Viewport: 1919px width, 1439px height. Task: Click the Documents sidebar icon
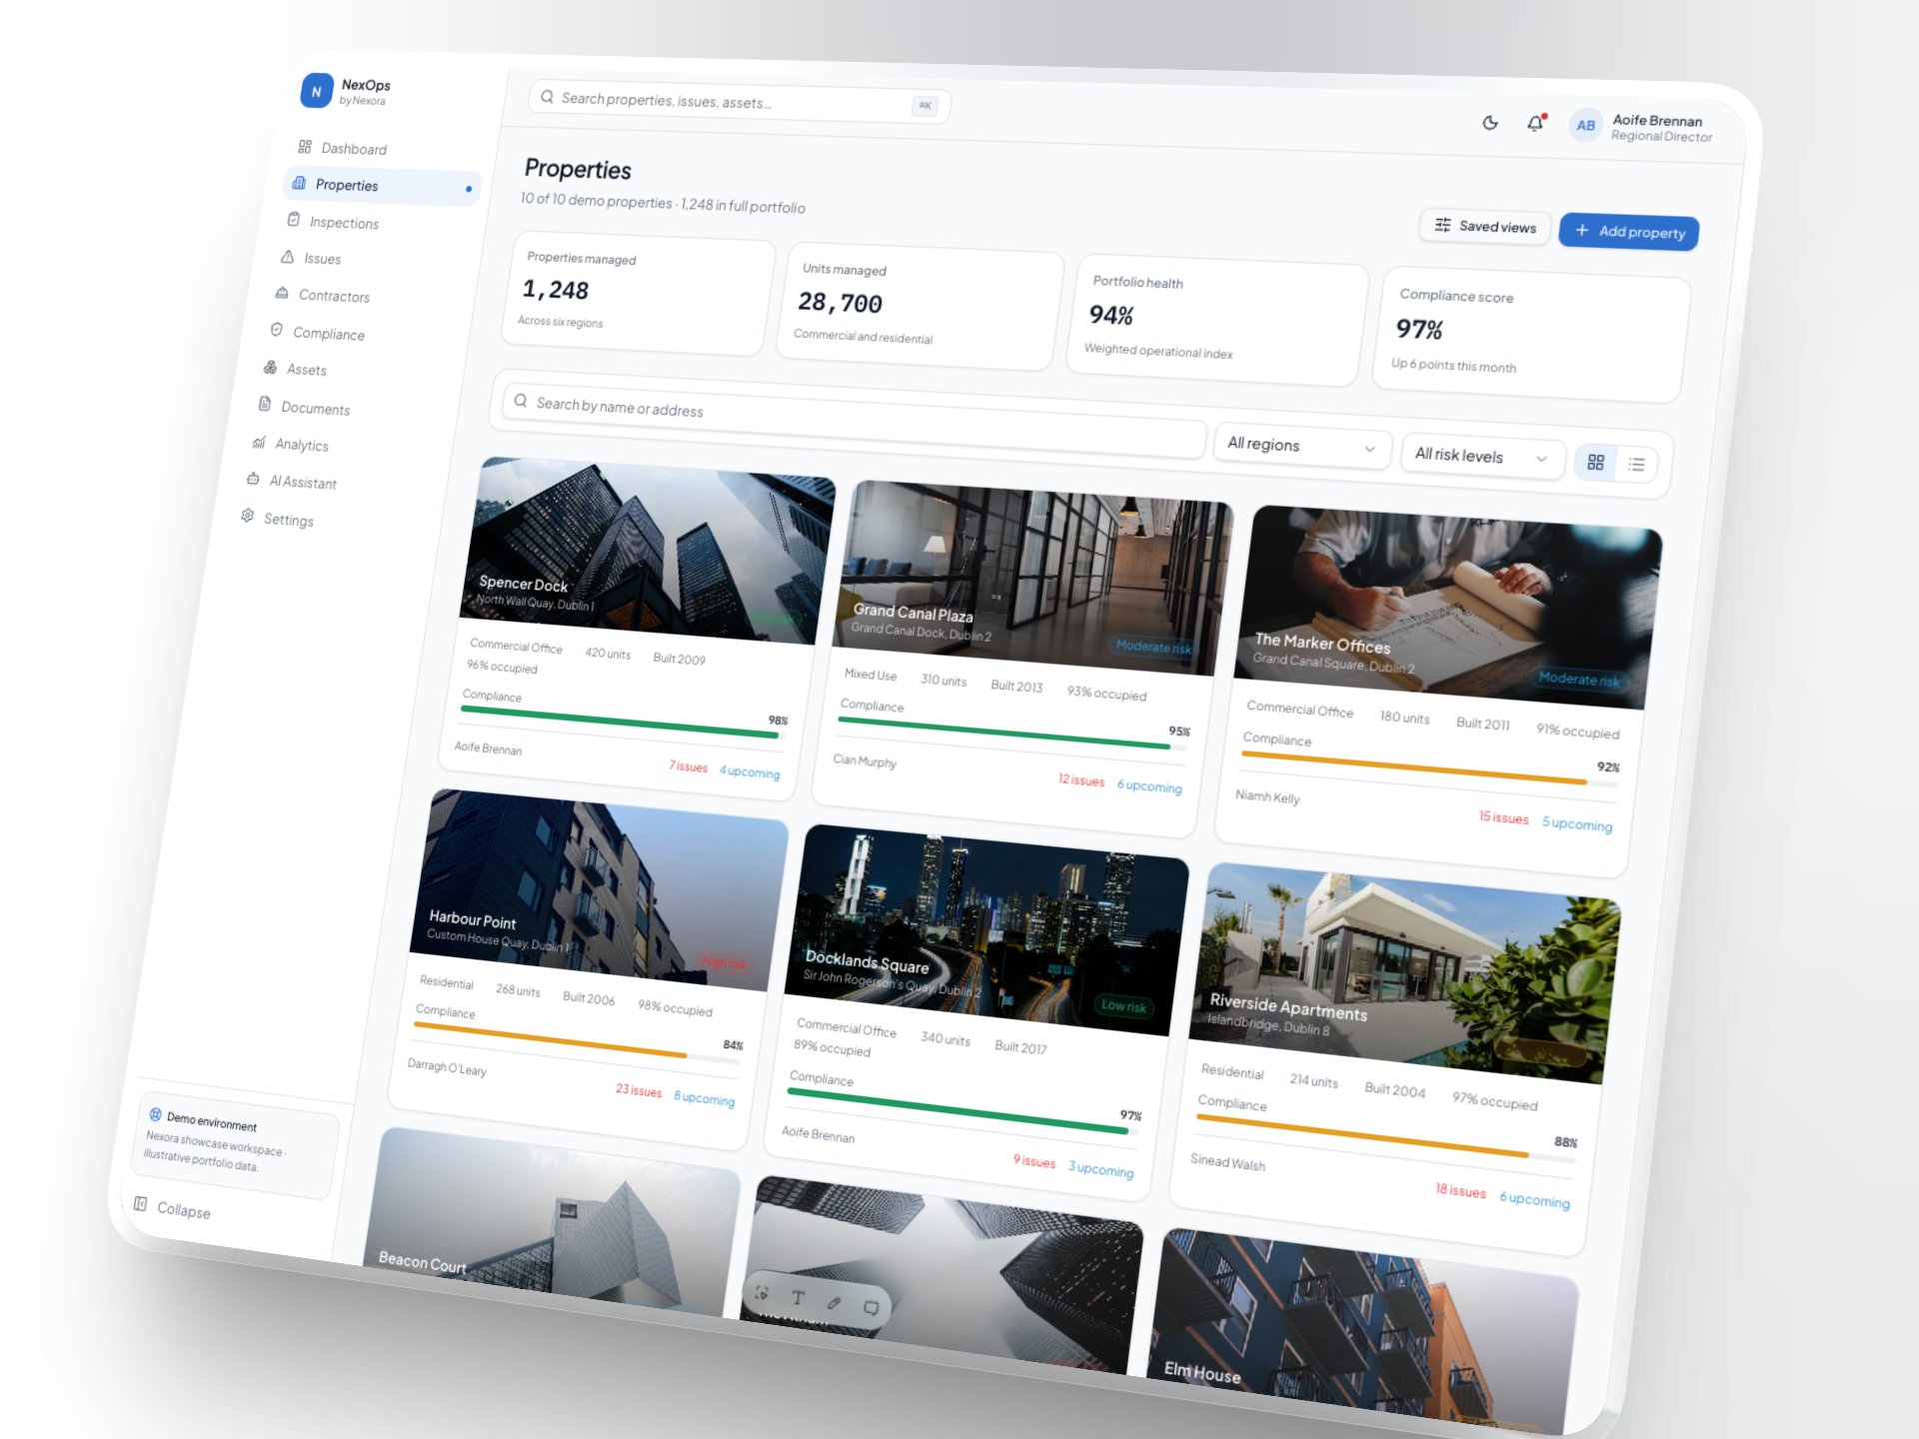tap(265, 404)
